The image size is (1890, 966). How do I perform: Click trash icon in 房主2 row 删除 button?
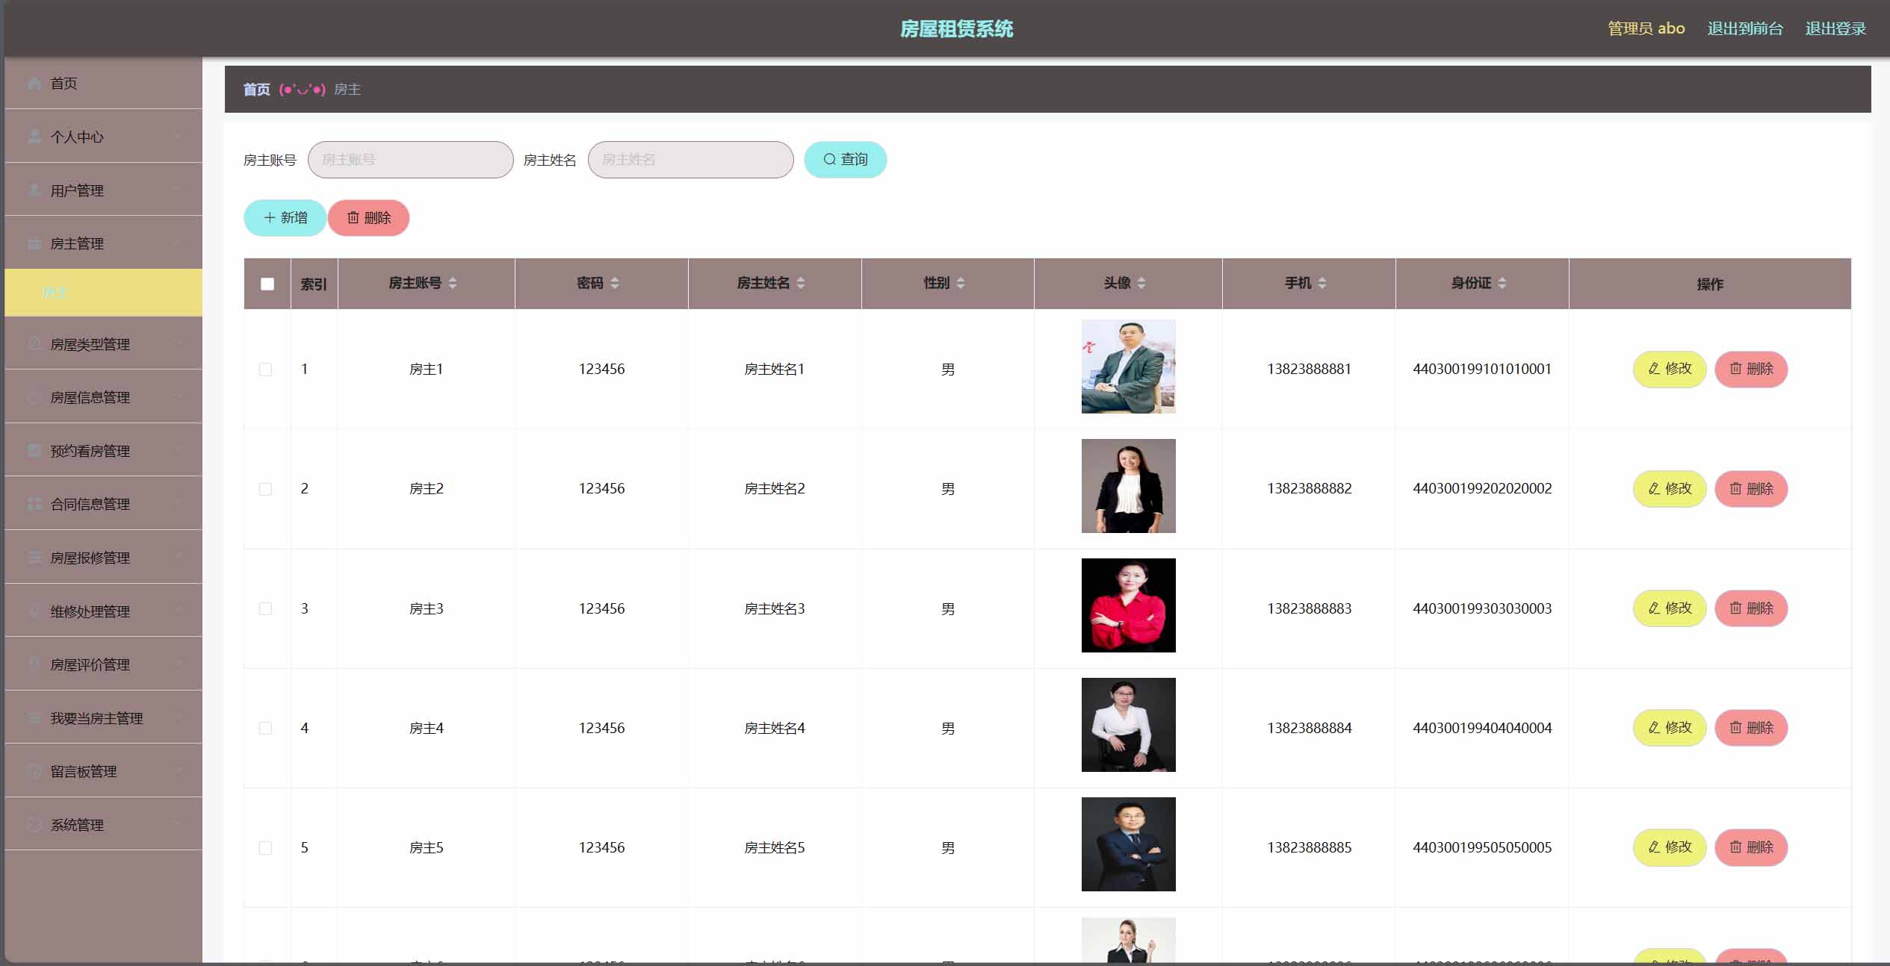point(1735,488)
